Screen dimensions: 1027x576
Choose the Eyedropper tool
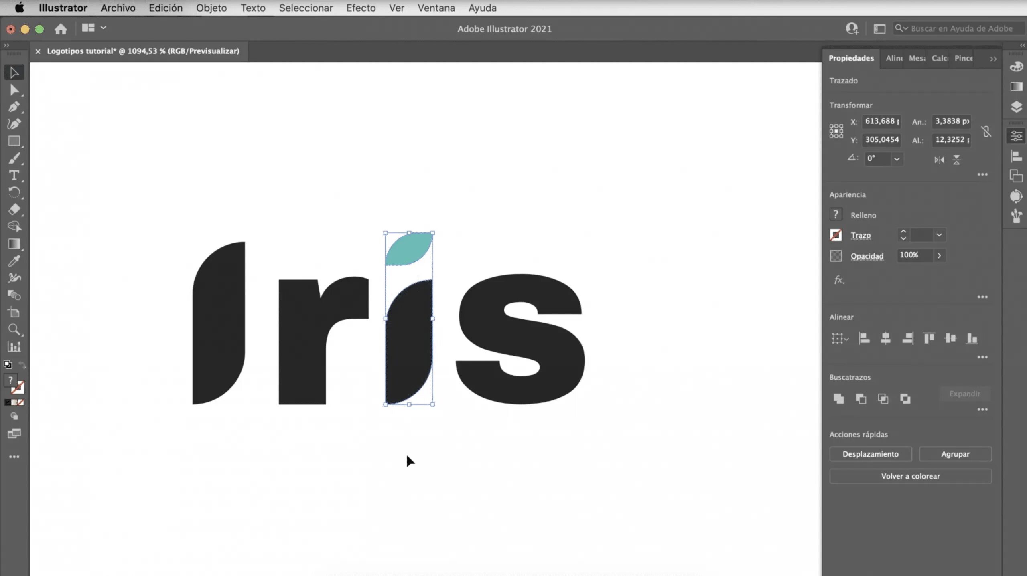(14, 261)
